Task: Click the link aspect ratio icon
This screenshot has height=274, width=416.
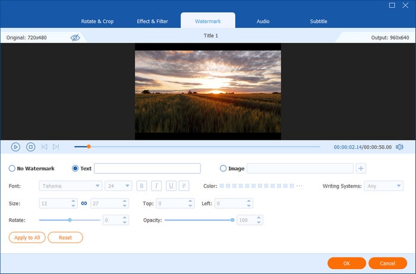Action: point(84,203)
